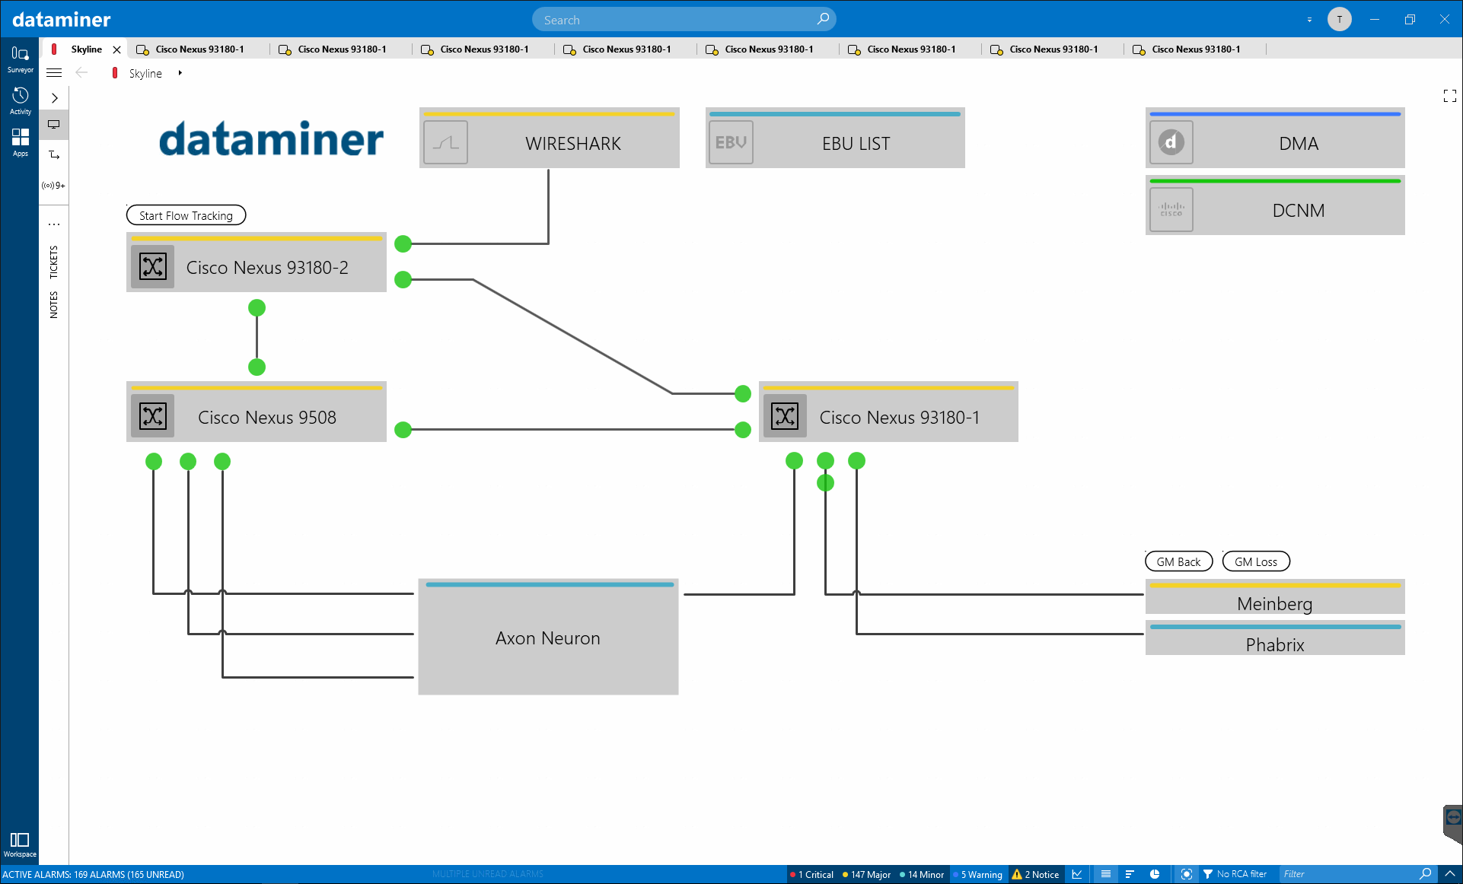Image resolution: width=1463 pixels, height=884 pixels.
Task: Open the Phabrix element
Action: [x=1275, y=638]
